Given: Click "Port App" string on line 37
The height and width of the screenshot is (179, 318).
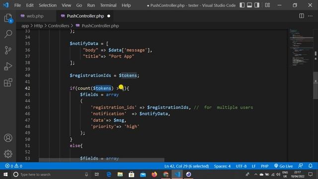Looking at the screenshot, I should pos(121,56).
